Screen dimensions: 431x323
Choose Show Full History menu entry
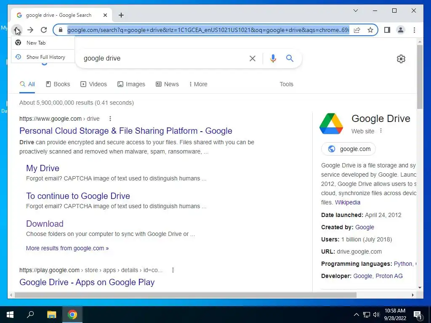(43, 57)
